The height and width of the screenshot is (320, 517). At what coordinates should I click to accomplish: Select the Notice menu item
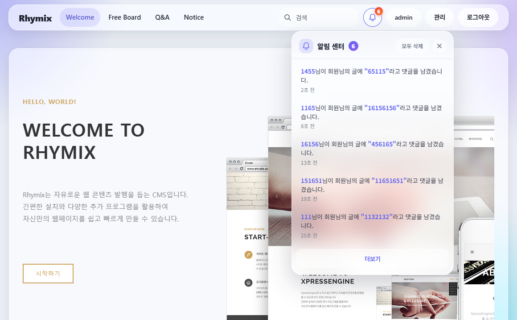click(194, 17)
